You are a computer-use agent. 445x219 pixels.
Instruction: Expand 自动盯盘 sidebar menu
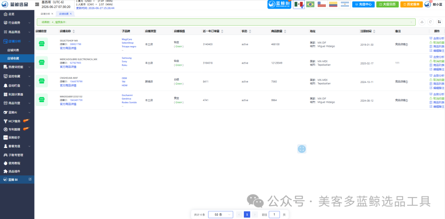17,85
